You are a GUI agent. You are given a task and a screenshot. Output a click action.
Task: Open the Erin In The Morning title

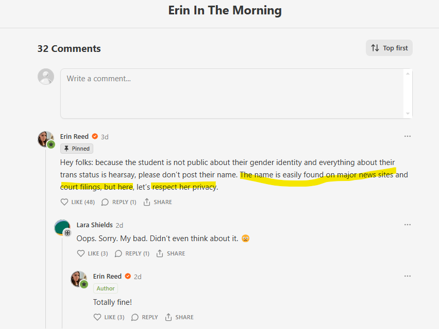[x=225, y=10]
